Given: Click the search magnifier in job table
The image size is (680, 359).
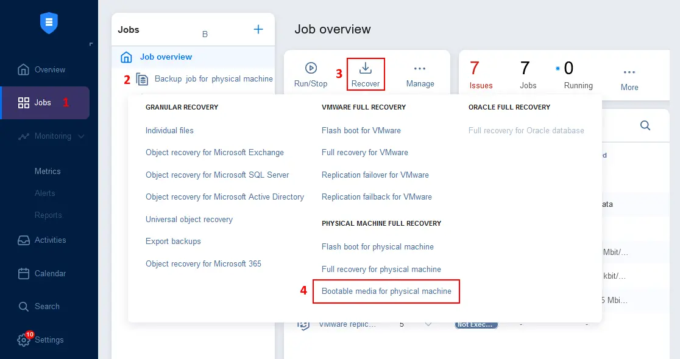Looking at the screenshot, I should pyautogui.click(x=645, y=126).
